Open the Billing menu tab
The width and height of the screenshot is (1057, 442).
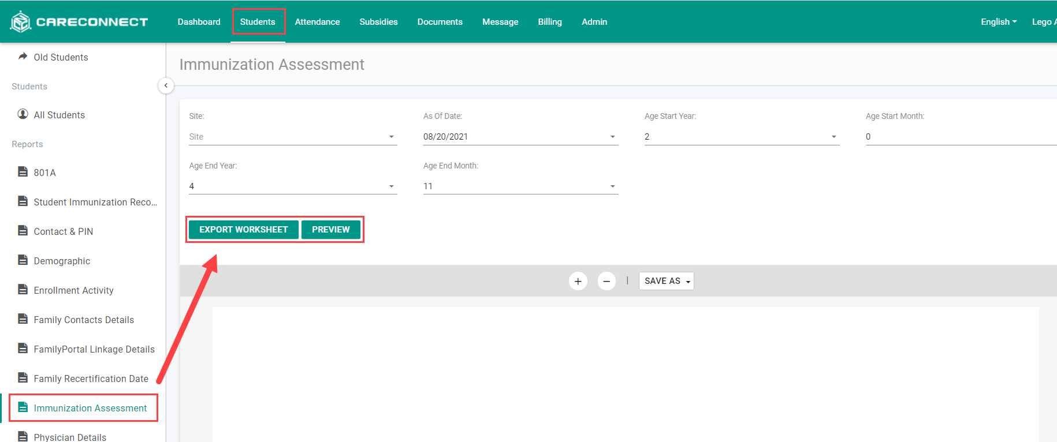coord(550,22)
